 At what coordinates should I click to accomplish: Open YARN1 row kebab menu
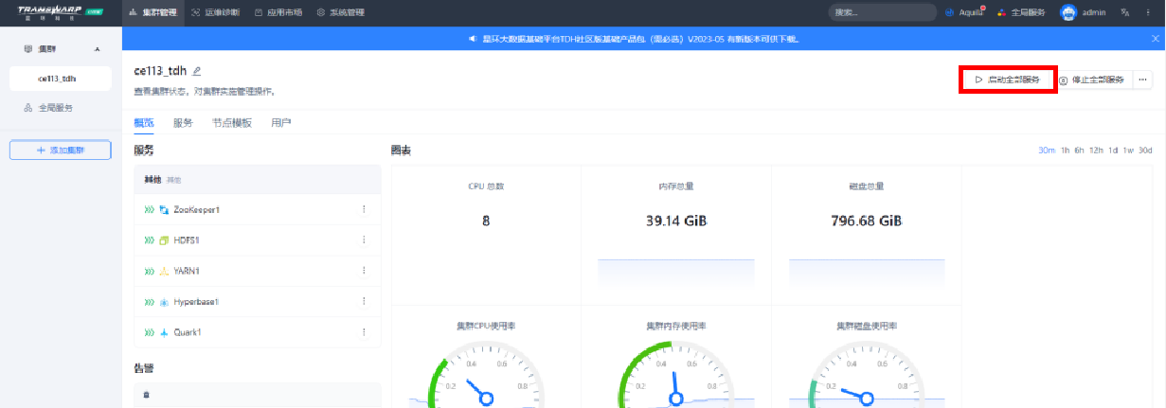click(x=364, y=271)
